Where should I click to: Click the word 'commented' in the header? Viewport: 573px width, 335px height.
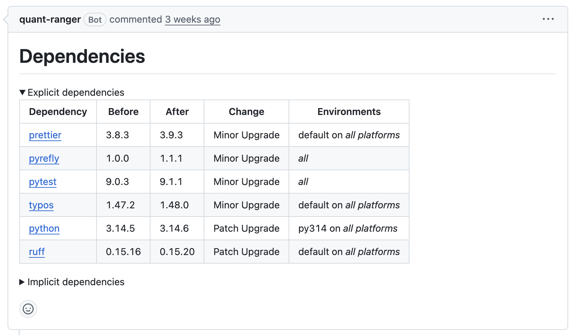(x=136, y=20)
